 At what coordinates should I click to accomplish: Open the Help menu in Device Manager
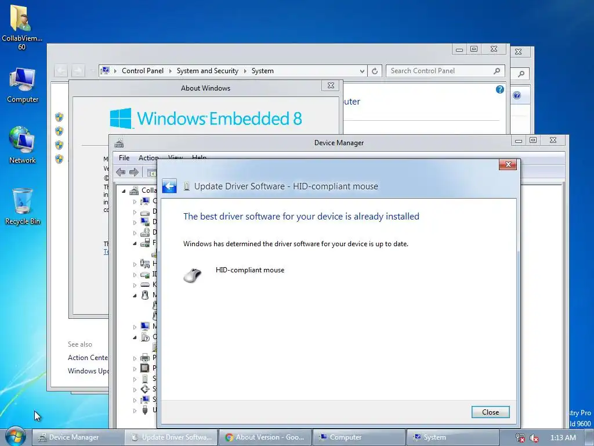(x=199, y=157)
